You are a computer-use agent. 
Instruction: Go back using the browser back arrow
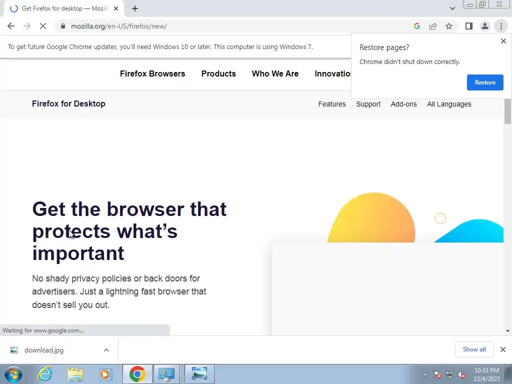pyautogui.click(x=11, y=26)
